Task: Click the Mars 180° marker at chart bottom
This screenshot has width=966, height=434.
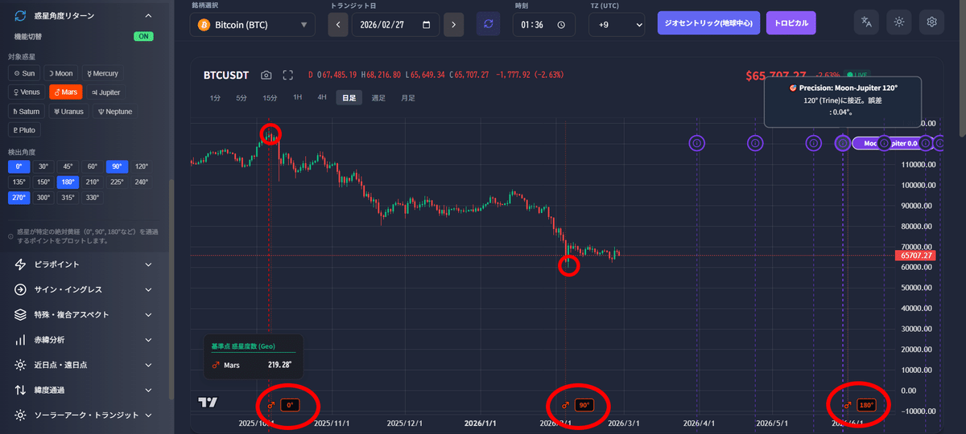Action: [x=866, y=405]
